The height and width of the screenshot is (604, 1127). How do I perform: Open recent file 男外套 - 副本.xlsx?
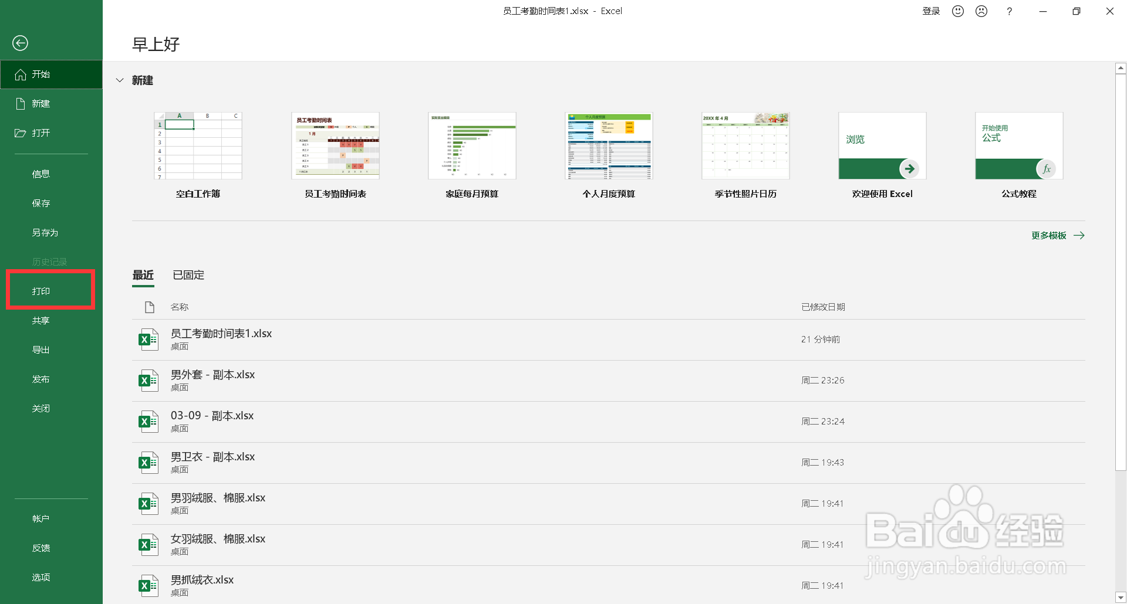point(608,381)
